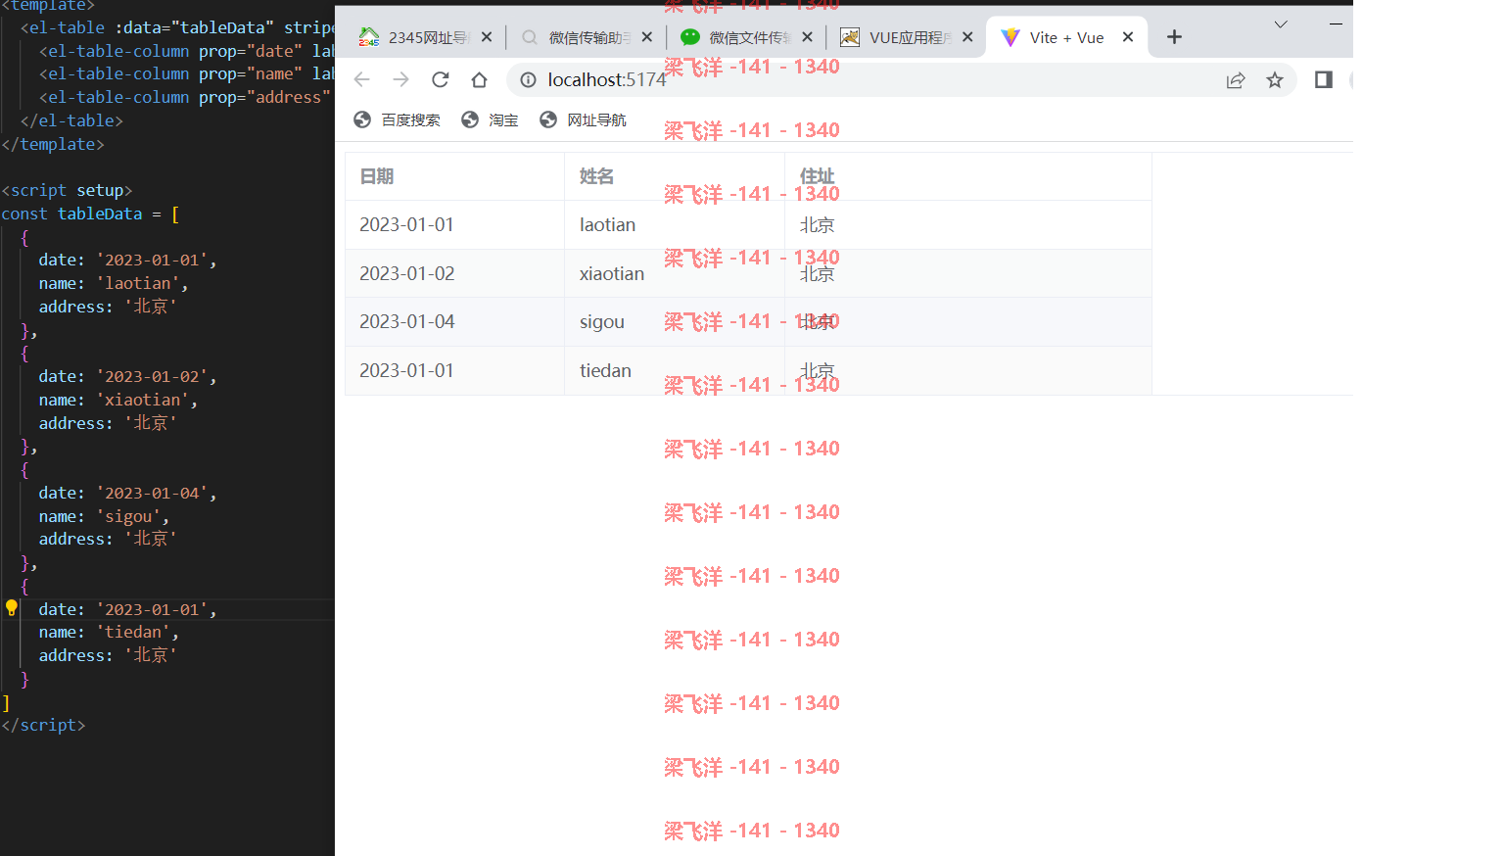Click the site info icon in address bar
This screenshot has height=856, width=1504.
(x=529, y=79)
